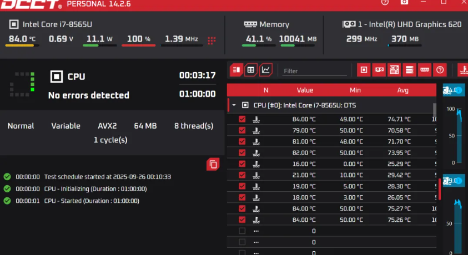Click the Value column header

(x=305, y=90)
